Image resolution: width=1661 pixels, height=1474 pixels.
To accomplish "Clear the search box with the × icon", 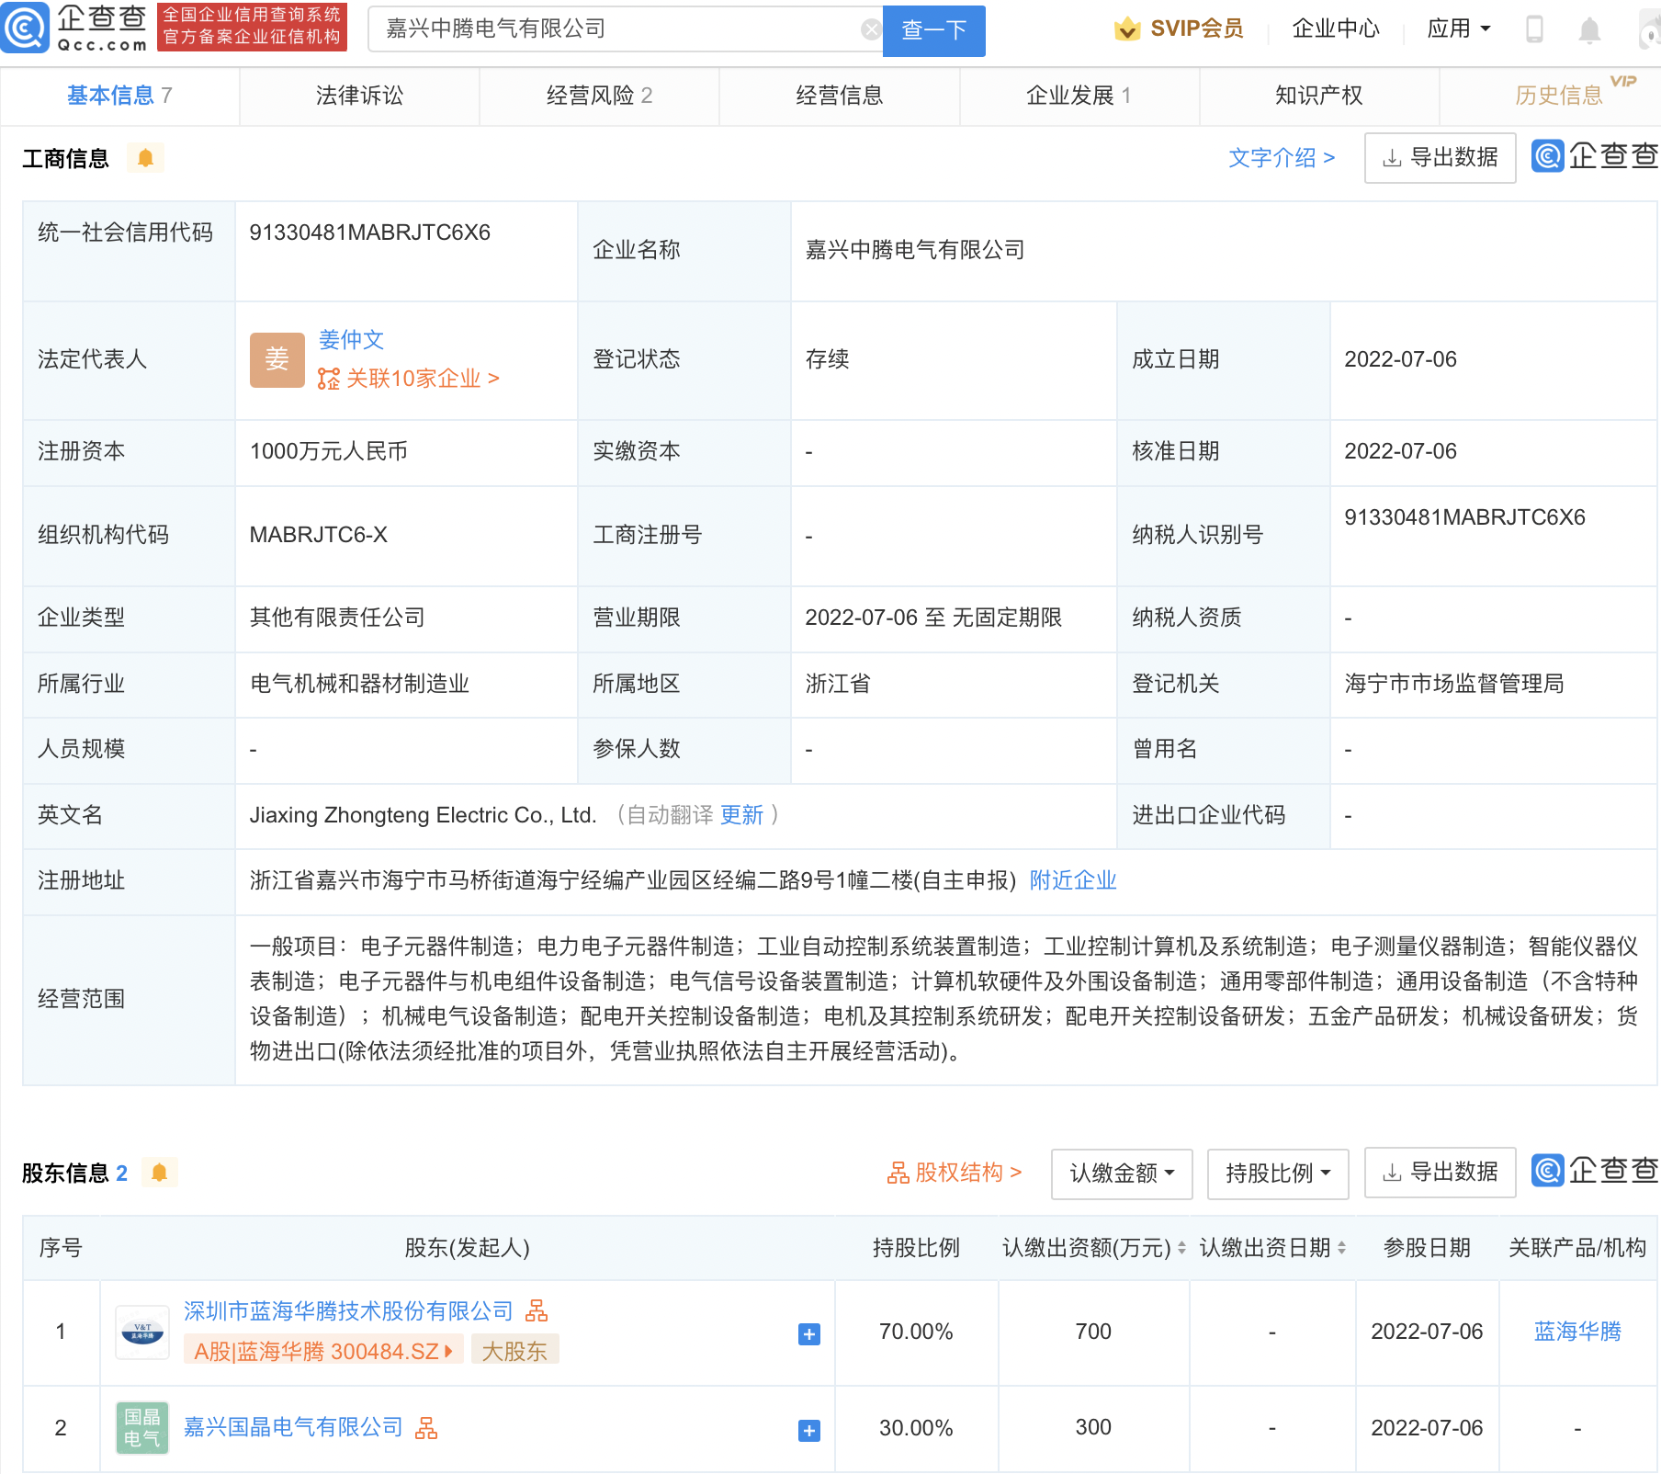I will click(x=870, y=28).
